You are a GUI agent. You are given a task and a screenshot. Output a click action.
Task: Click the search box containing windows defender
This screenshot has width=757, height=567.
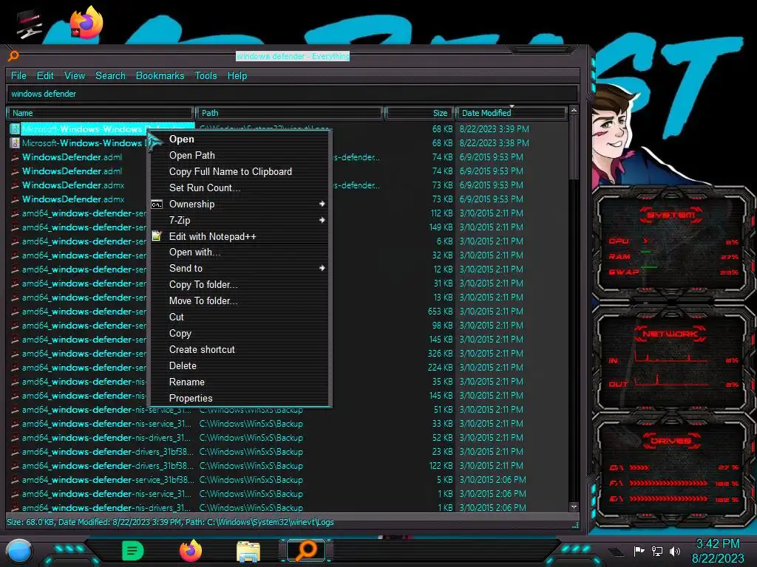(292, 94)
